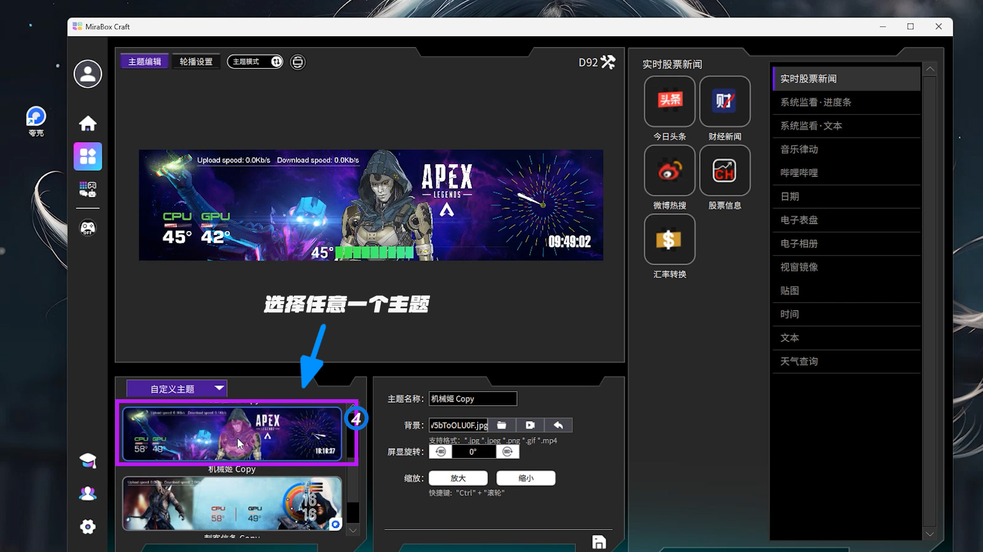Select the Assassin's Creed theme thumbnail
The image size is (983, 552).
(x=232, y=503)
